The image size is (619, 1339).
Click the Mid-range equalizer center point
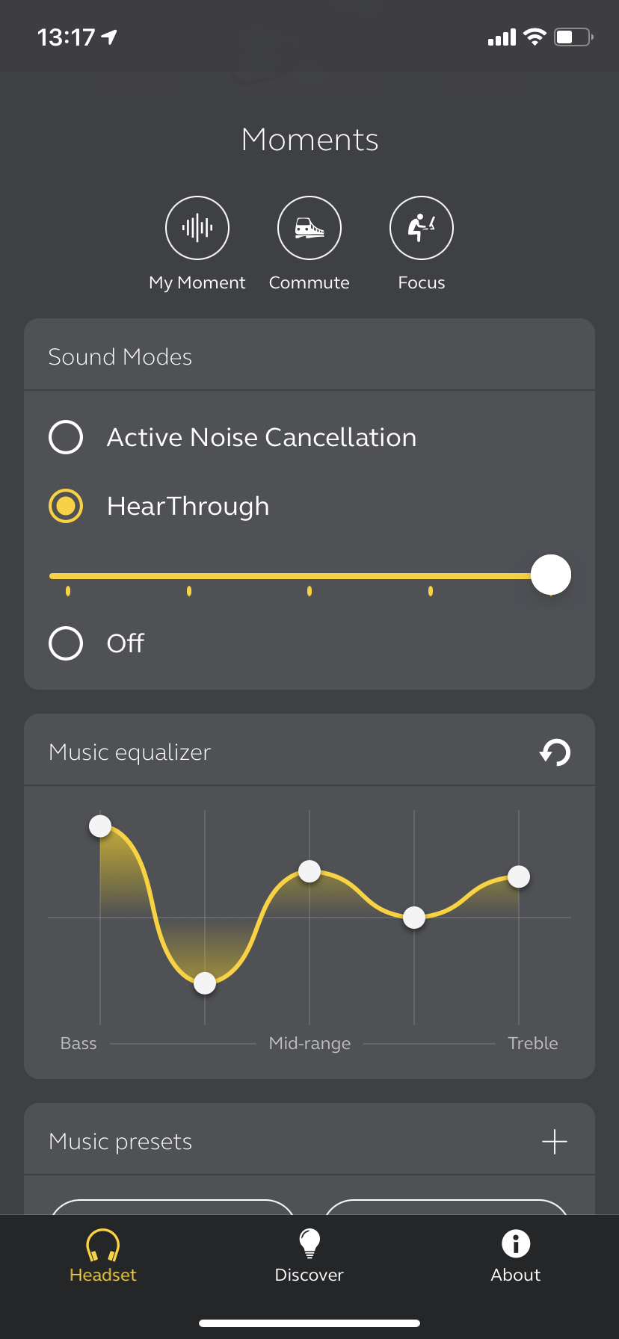(x=309, y=871)
